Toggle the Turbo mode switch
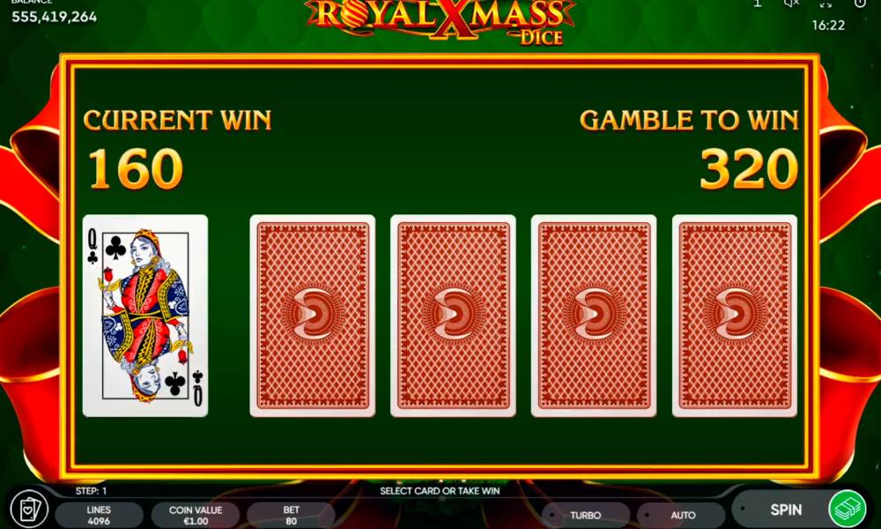 [x=586, y=515]
